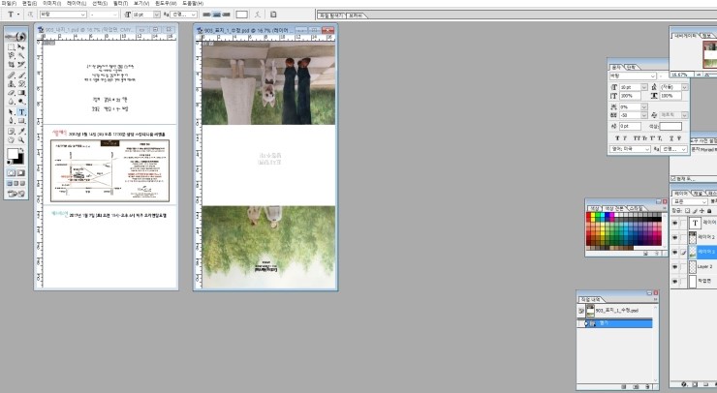Hide the text layer using its eye icon
The height and width of the screenshot is (393, 717).
click(675, 222)
